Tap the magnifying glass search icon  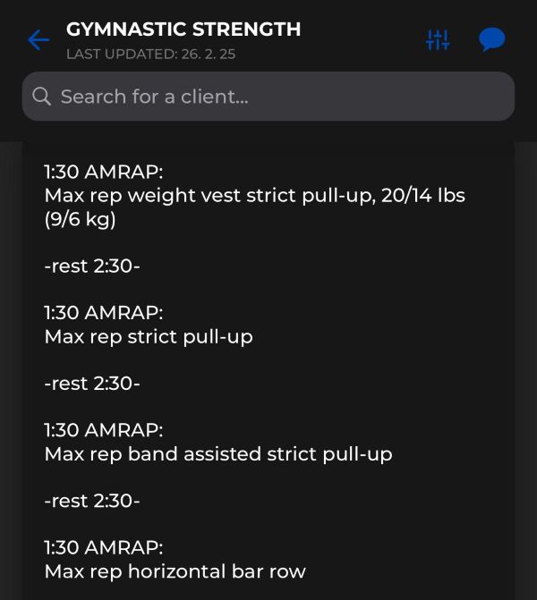[42, 96]
